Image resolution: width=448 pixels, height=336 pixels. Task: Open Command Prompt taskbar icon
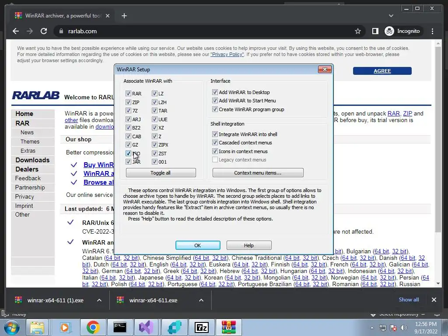120,327
